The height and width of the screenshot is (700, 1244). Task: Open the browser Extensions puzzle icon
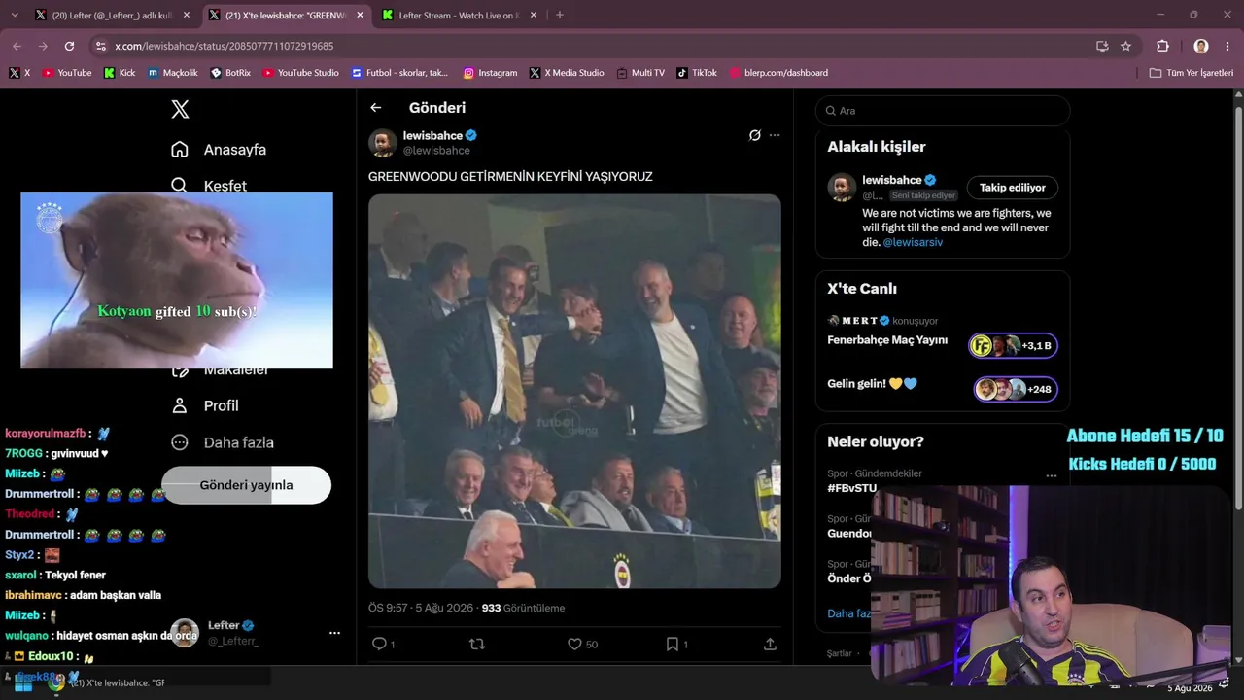click(1162, 46)
